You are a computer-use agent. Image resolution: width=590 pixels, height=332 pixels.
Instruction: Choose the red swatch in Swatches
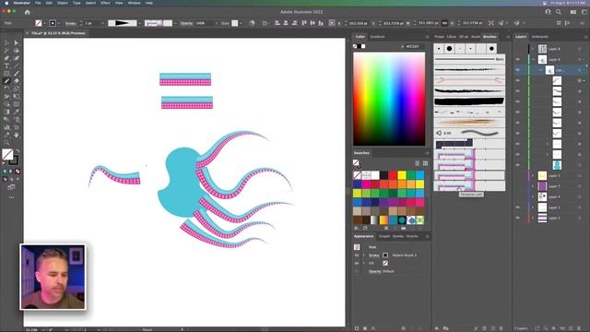tap(393, 175)
